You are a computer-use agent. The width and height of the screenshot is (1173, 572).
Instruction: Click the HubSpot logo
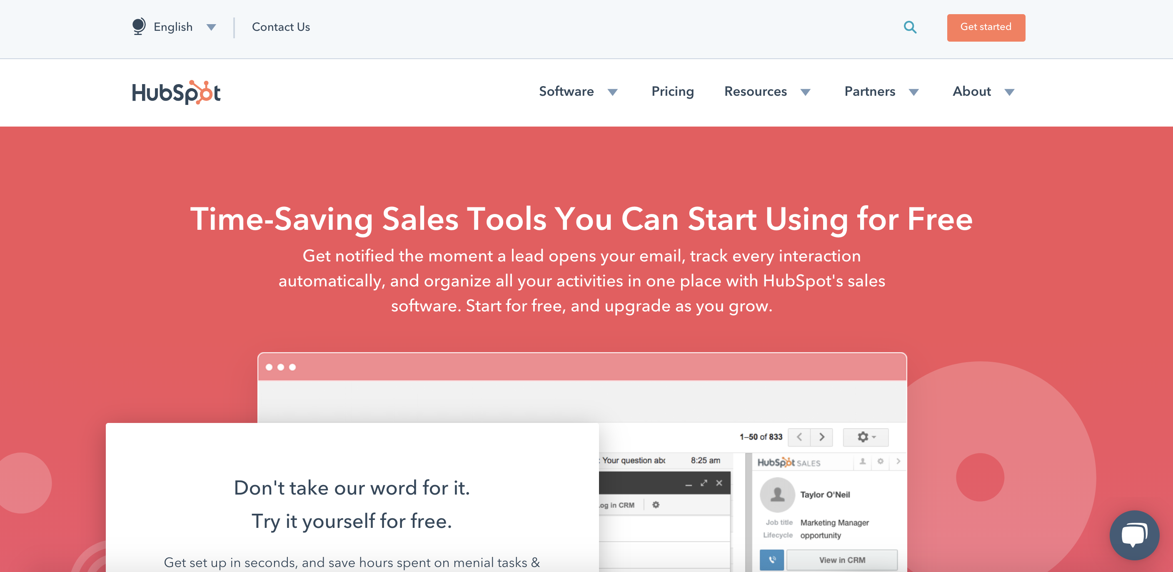[176, 92]
